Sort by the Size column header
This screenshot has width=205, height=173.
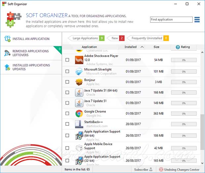point(156,47)
